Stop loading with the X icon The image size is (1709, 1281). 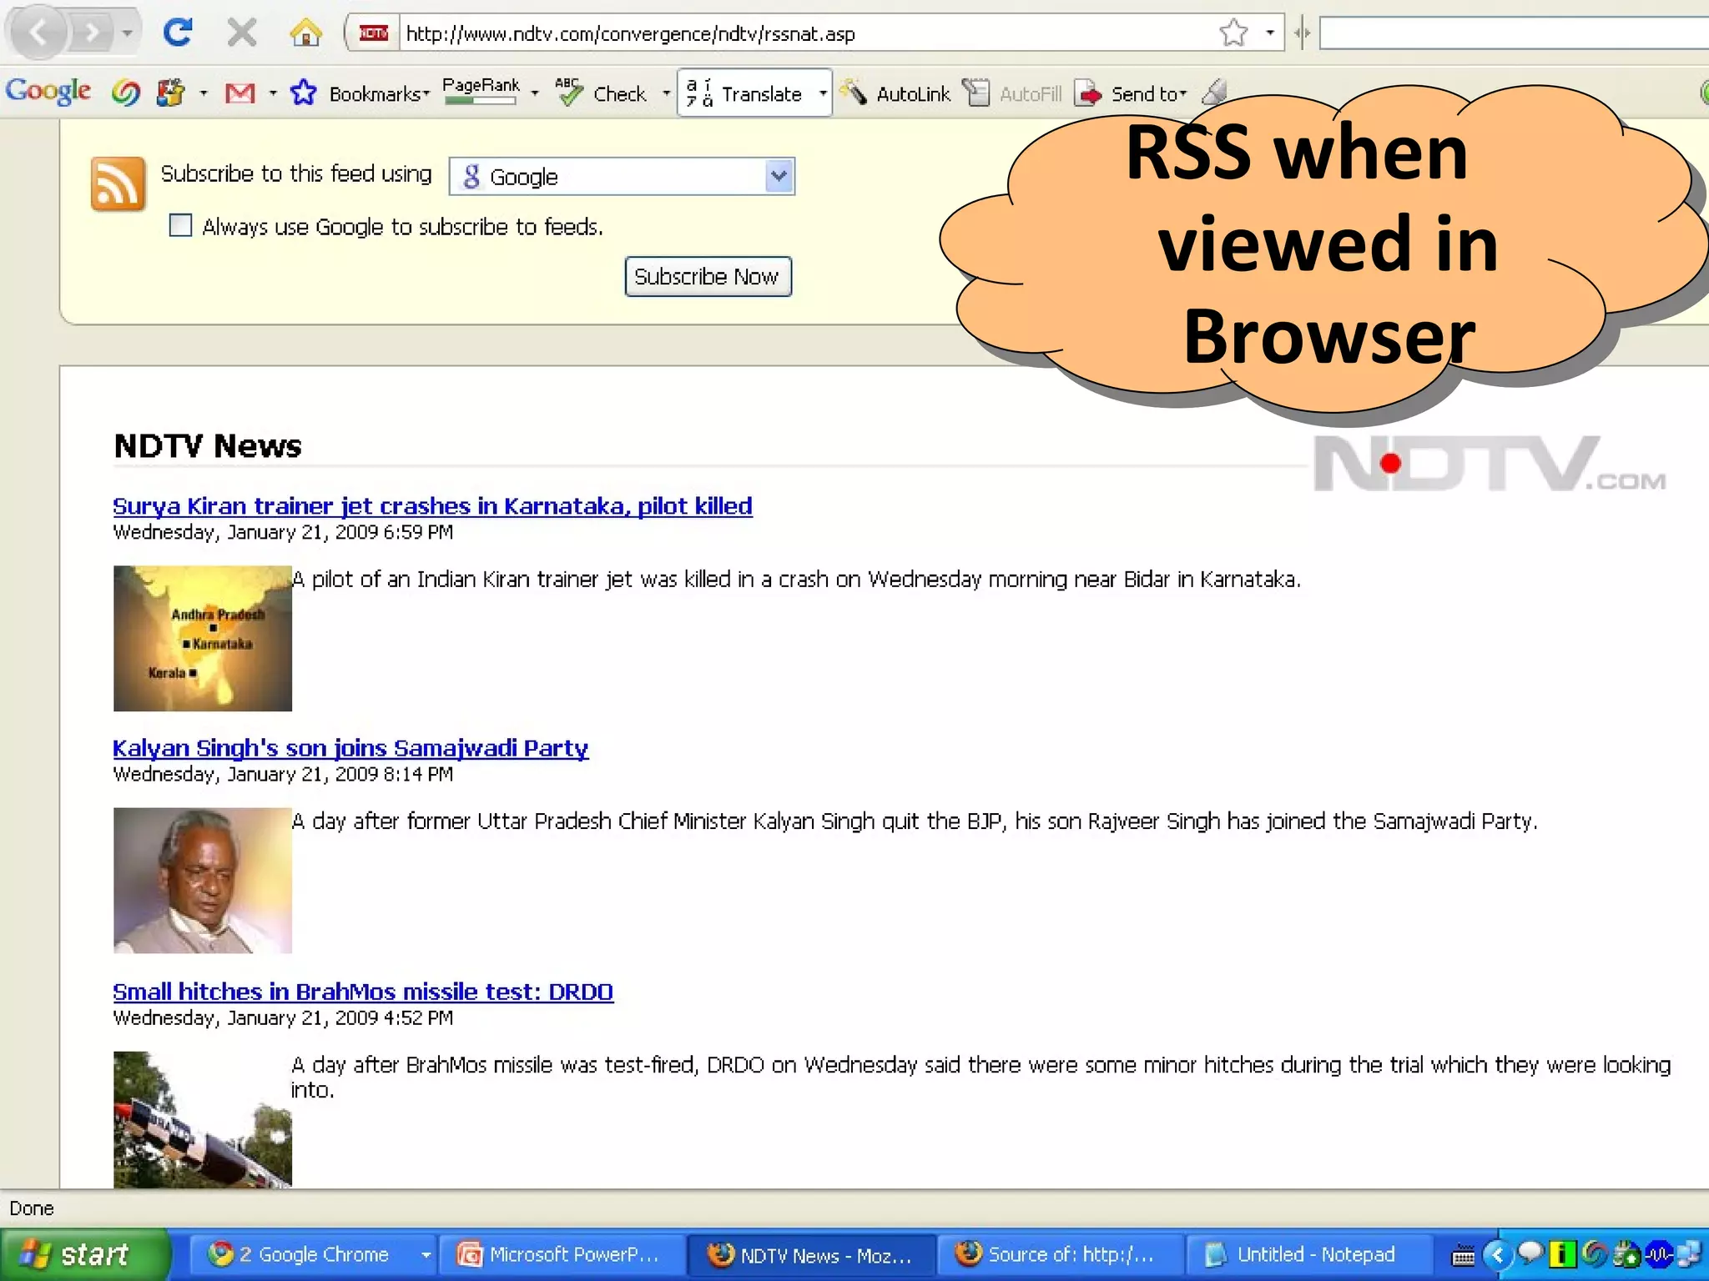[x=242, y=33]
